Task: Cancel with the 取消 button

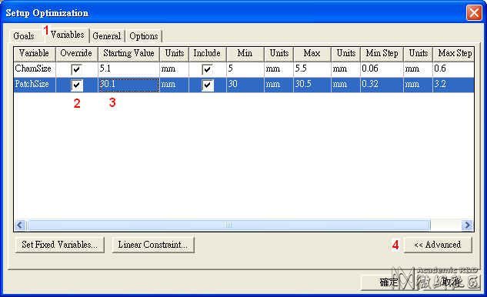Action: [x=450, y=282]
